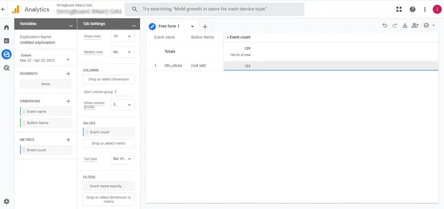Viewport: 444px width, 209px height.
Task: Open Admin gear icon at bottom left
Action: pos(7,201)
